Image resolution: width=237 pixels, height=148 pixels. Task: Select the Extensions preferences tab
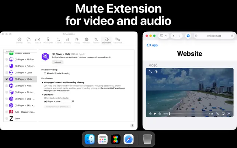107,40
